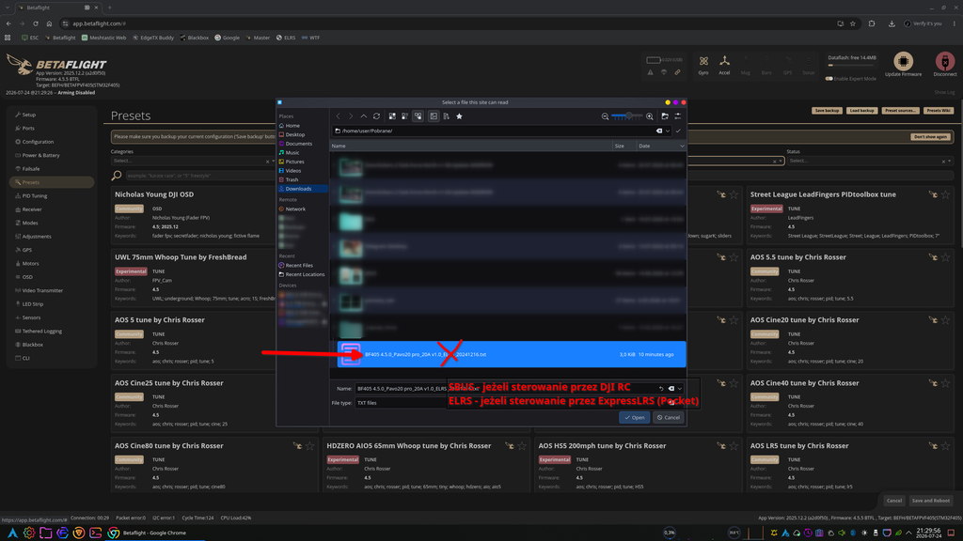Click the Save backup button
Screen dimensions: 963x541
tap(826, 111)
